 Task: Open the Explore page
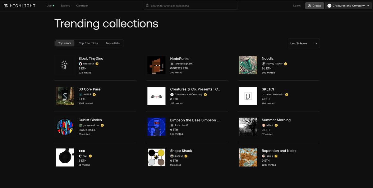coord(65,6)
